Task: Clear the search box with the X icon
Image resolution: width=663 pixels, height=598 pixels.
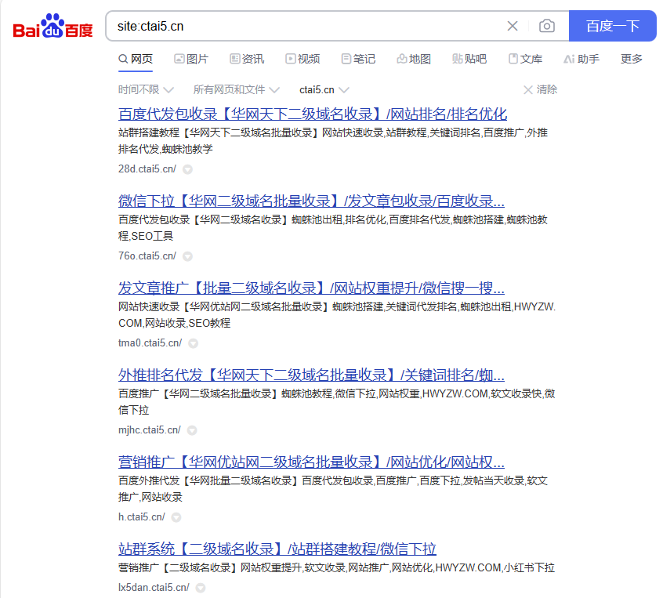Action: [513, 26]
